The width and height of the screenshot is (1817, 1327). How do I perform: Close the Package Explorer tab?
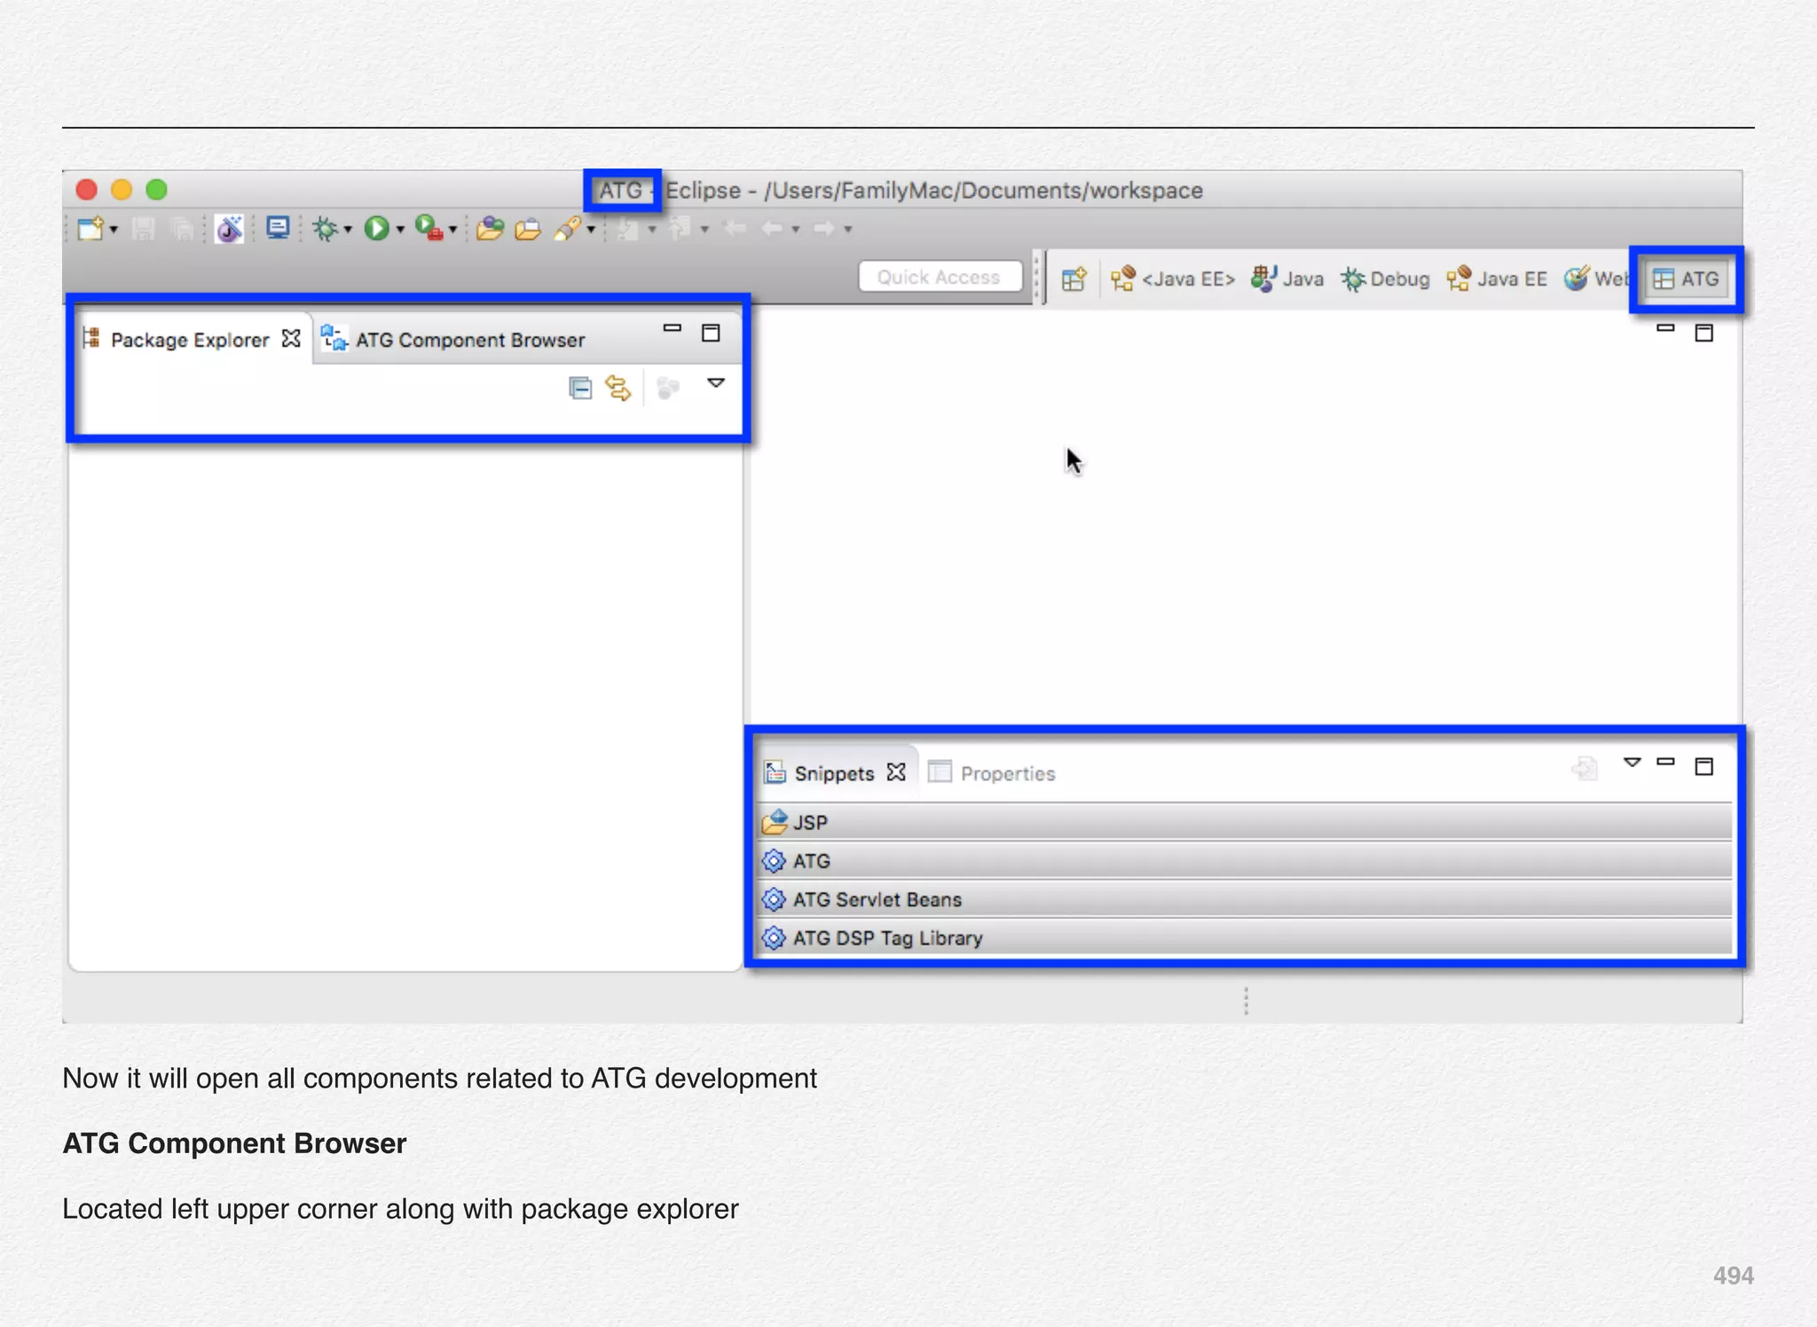291,339
